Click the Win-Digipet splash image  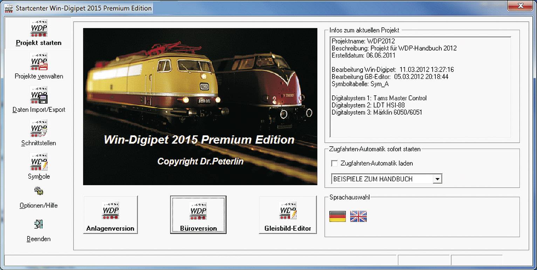pos(200,105)
